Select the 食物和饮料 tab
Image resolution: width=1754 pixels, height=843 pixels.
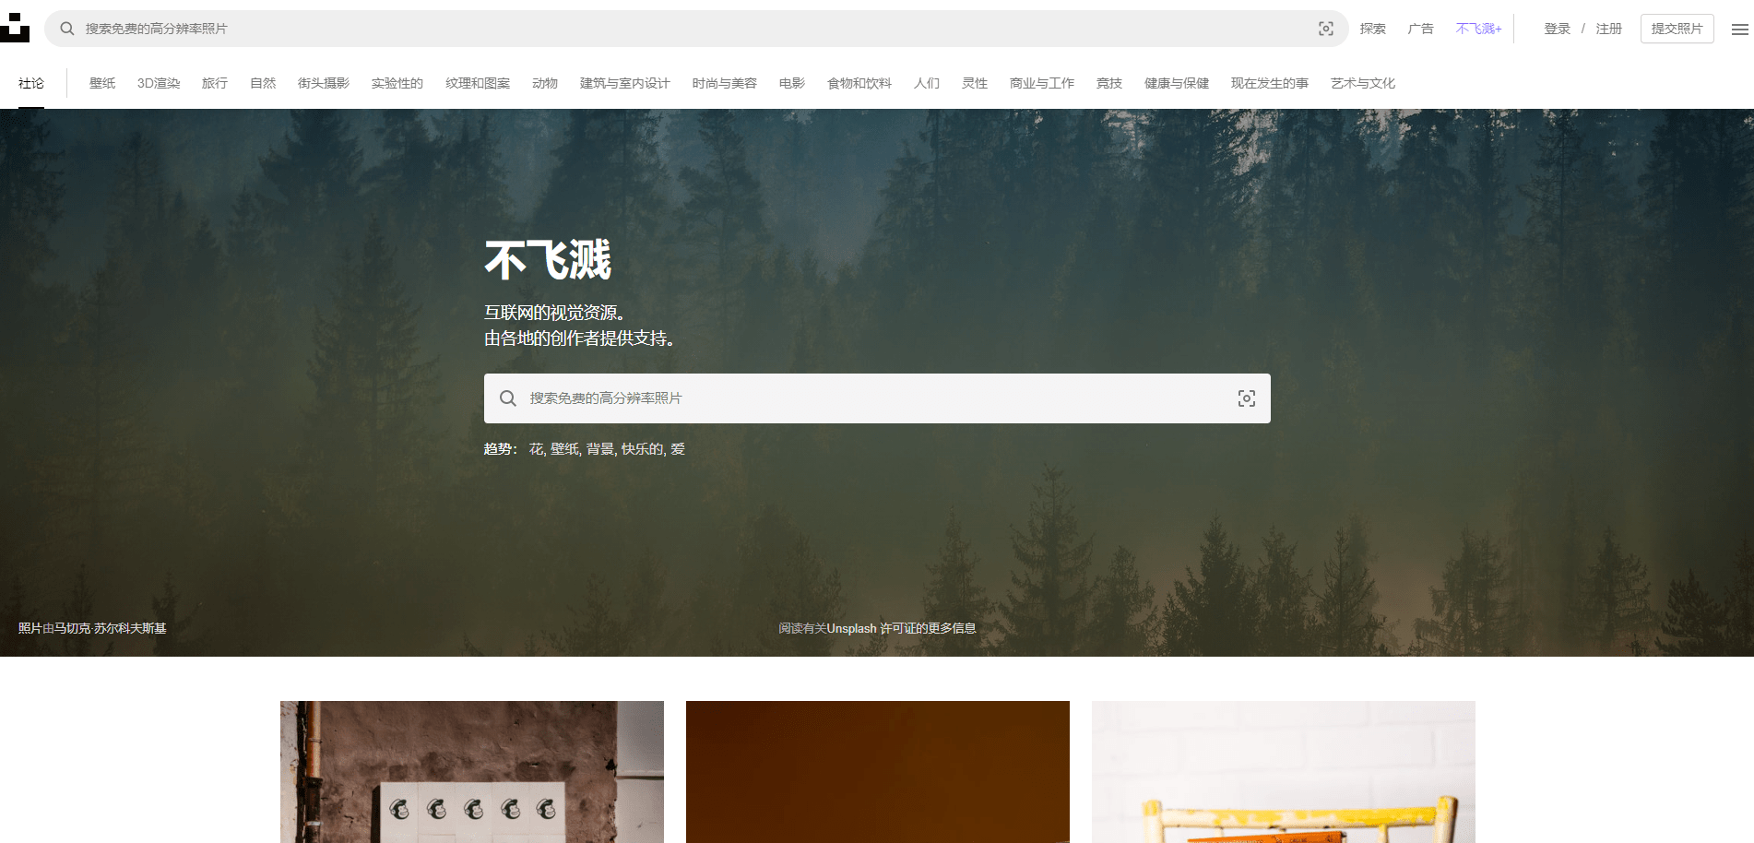pos(859,83)
